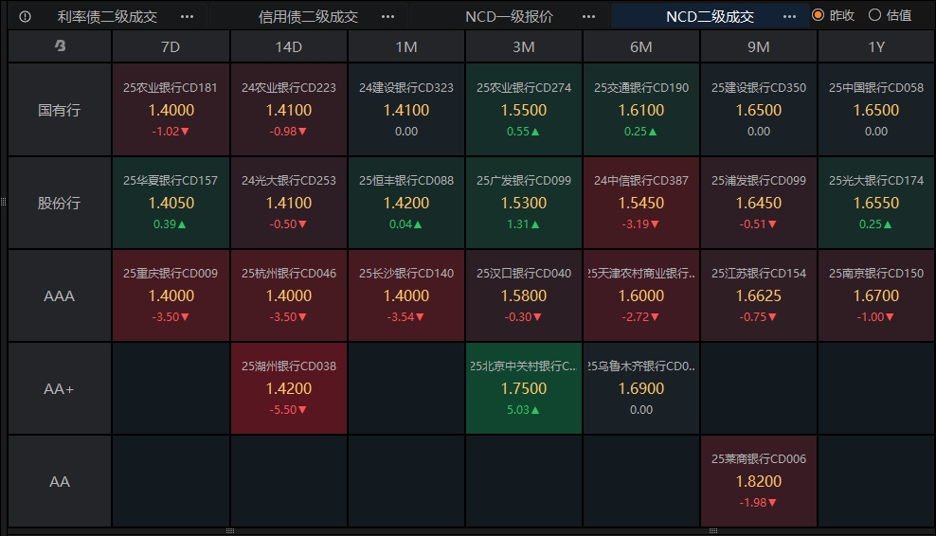Open the 25恒丰银行CD088 cell

405,203
